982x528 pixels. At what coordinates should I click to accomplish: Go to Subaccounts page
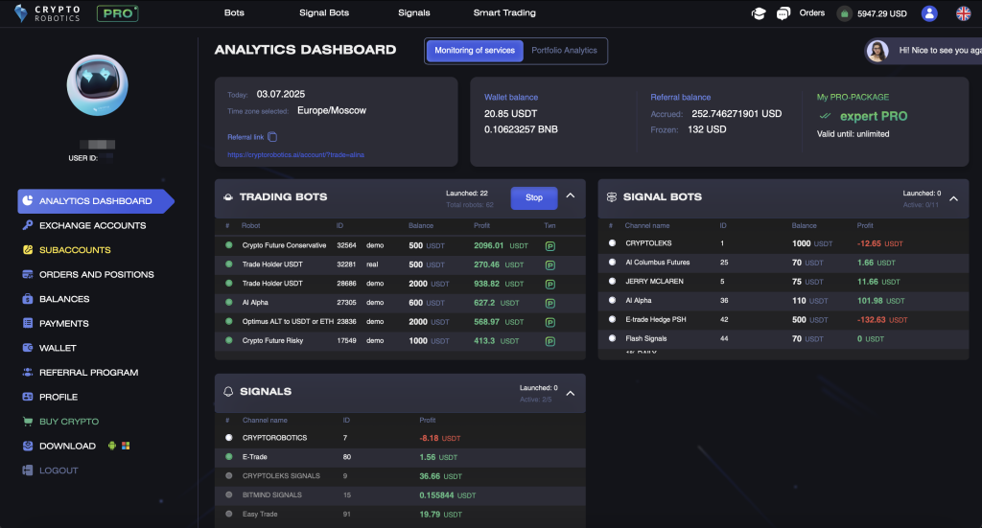pyautogui.click(x=75, y=249)
